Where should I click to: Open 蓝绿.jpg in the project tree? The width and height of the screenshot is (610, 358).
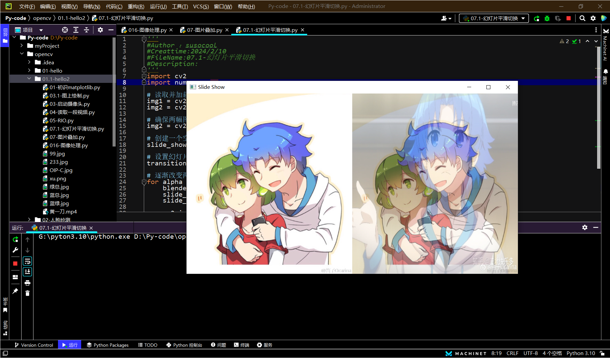point(59,204)
